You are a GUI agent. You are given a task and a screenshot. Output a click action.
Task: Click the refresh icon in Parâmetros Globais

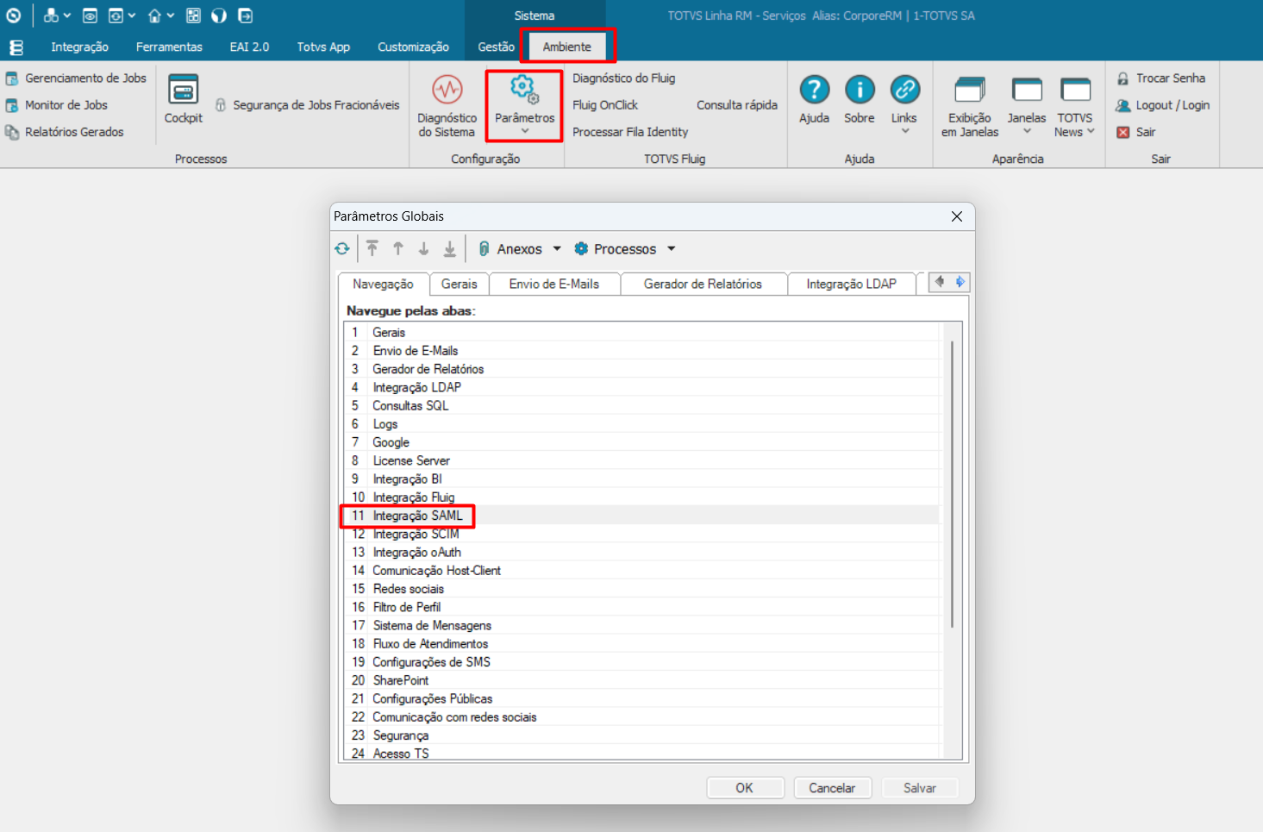click(342, 248)
